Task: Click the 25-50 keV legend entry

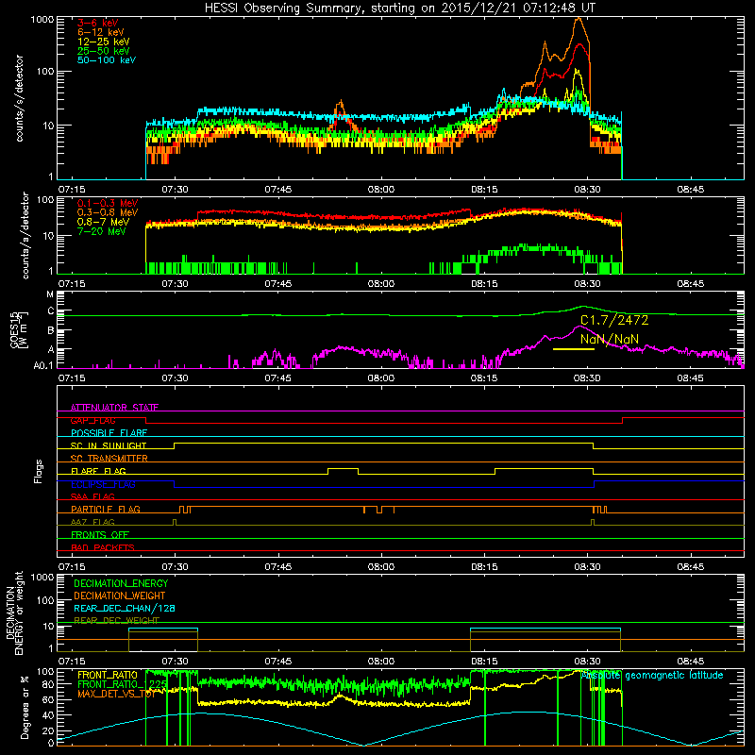Action: tap(103, 51)
